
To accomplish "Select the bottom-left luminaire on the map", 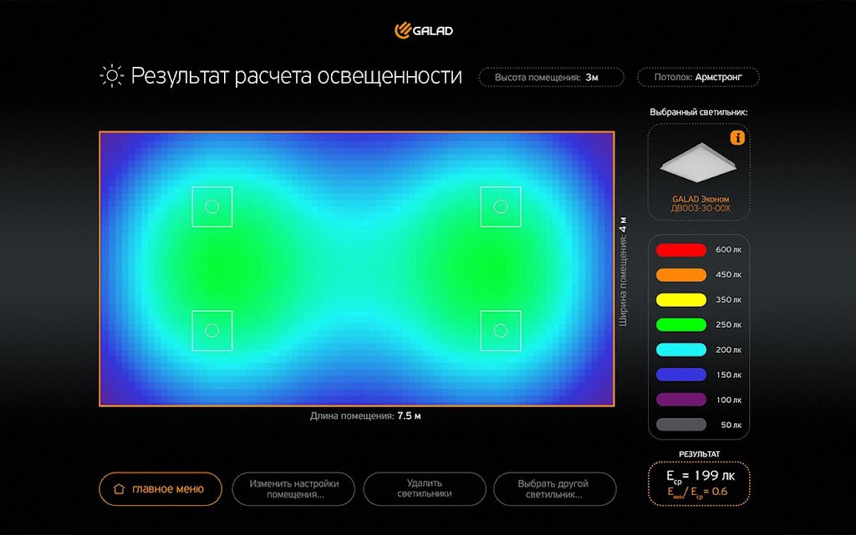I will click(211, 331).
